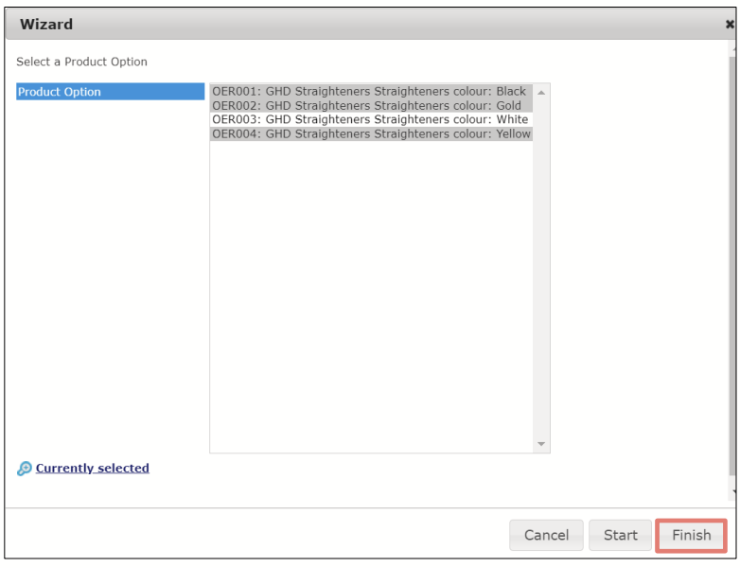Cancel the wizard

pos(546,535)
